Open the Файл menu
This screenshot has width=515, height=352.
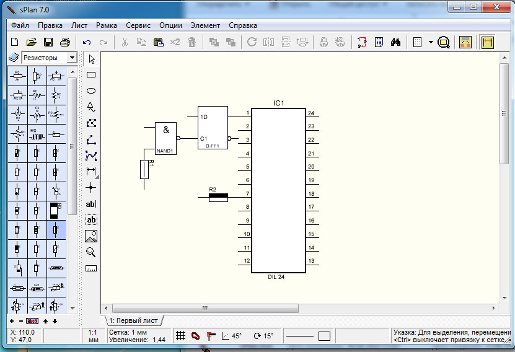20,25
